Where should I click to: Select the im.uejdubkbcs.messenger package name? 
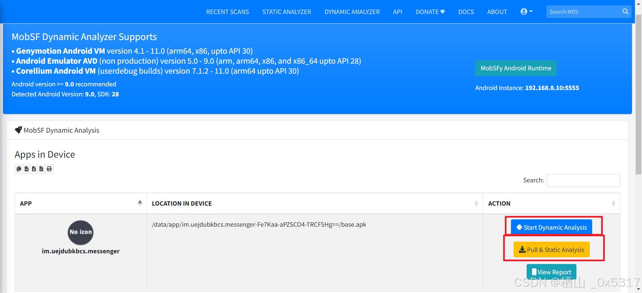81,251
